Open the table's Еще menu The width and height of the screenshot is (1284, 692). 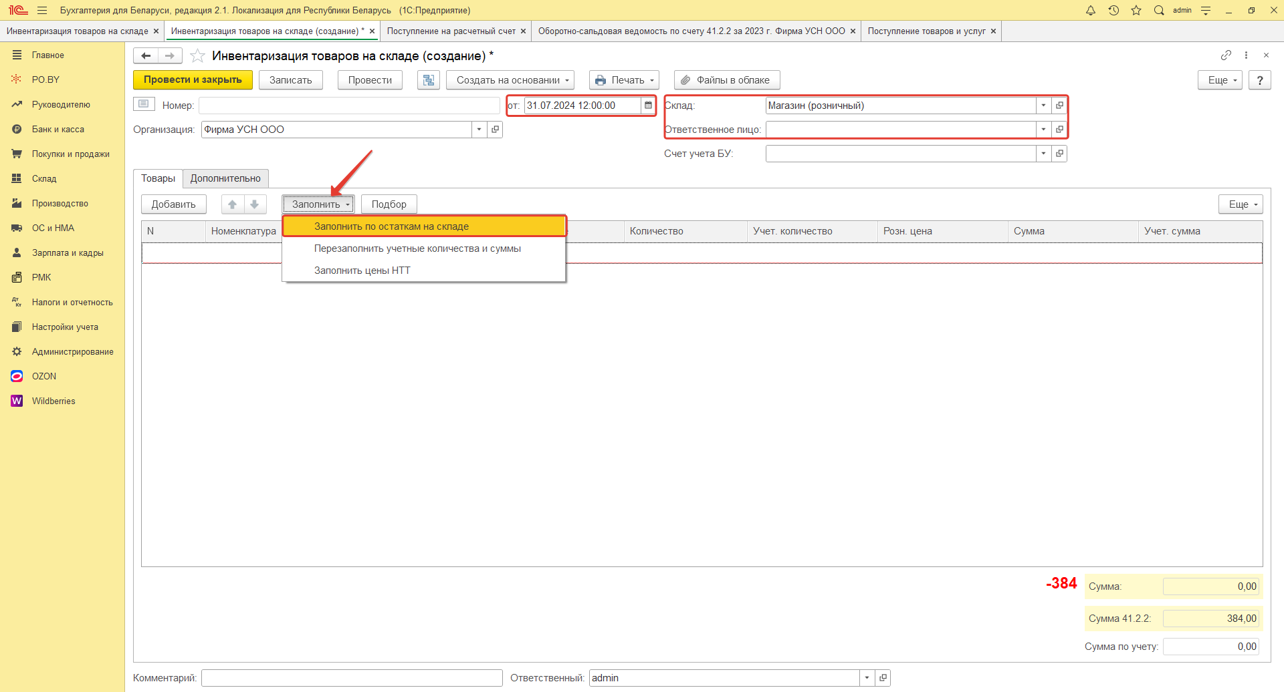coord(1241,204)
